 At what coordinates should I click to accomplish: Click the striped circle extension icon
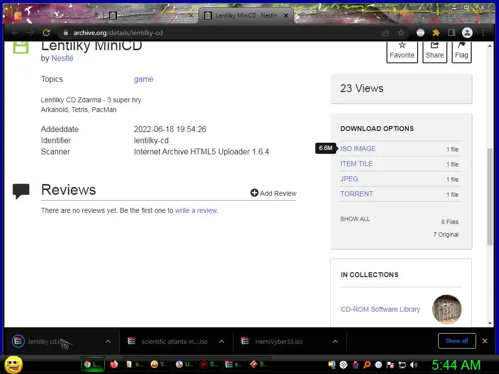click(421, 33)
